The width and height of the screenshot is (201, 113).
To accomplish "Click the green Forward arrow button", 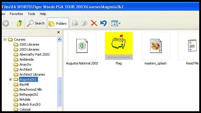I will point(6,24).
